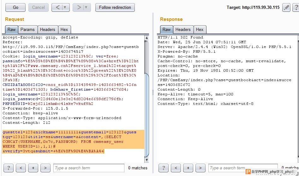The height and width of the screenshot is (176, 299).
Task: Find previous match in response search
Action: [x=176, y=168]
